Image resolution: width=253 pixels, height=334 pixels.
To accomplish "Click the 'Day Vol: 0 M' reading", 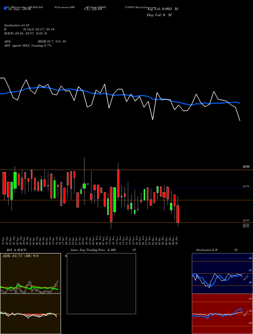I will (x=159, y=15).
